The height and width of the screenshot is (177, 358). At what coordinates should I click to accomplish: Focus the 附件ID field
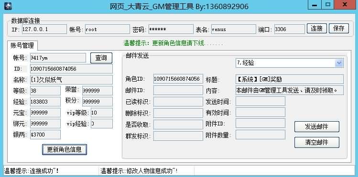[260, 123]
